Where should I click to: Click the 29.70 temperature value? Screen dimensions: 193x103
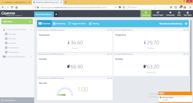click(x=153, y=43)
